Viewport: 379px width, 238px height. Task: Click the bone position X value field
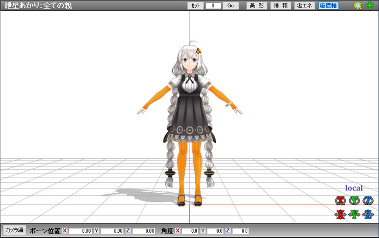pyautogui.click(x=81, y=231)
